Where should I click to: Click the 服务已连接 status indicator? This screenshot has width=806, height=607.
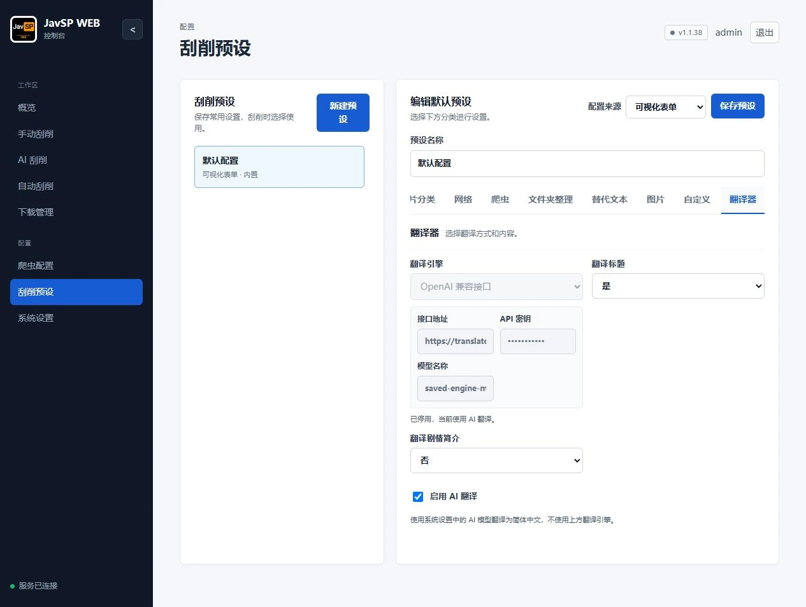tap(34, 586)
